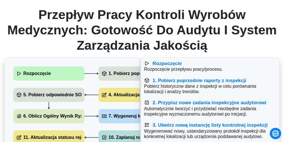Open link 1. Pobierz poprzednie raporty z inspekcji
This screenshot has height=142, width=284.
199,80
